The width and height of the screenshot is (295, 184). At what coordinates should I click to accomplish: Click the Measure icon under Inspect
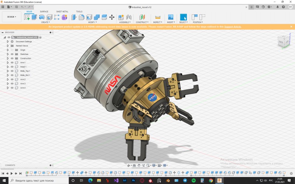coord(158,17)
